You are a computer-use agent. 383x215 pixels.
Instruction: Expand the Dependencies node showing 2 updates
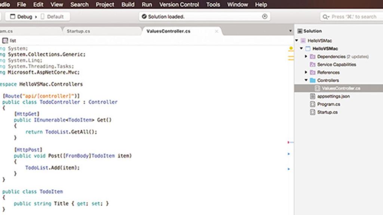pyautogui.click(x=305, y=56)
